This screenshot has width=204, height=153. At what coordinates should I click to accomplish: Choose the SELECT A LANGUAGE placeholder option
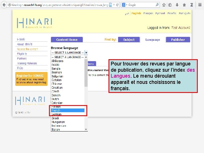[x=68, y=57]
